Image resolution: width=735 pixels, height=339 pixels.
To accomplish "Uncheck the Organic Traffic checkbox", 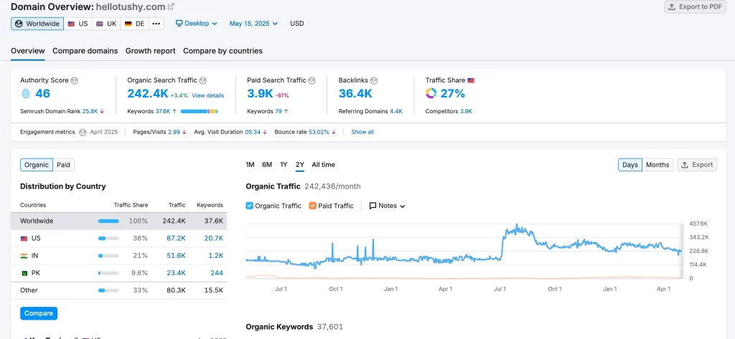I will 249,206.
